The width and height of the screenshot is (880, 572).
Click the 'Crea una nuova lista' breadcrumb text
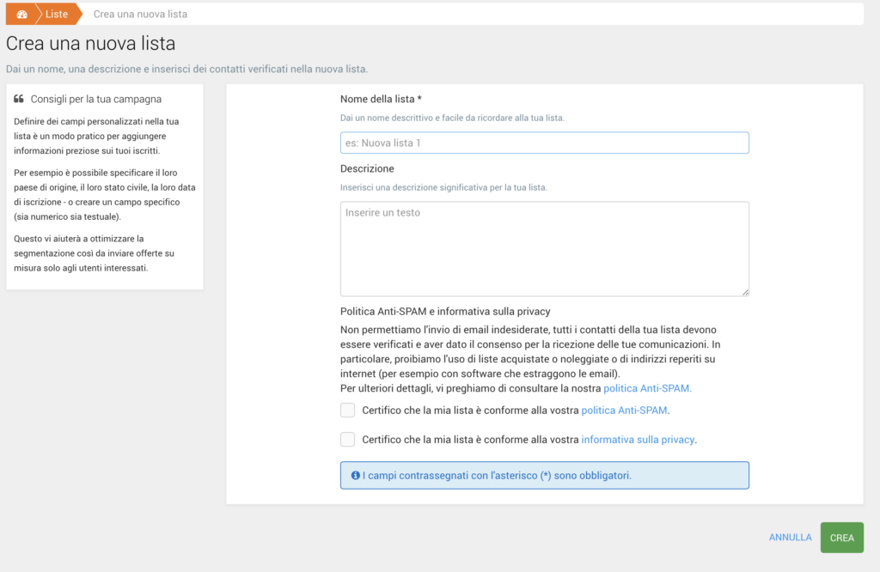pos(140,14)
